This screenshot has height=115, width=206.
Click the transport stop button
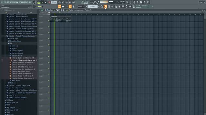pyautogui.click(x=46, y=2)
